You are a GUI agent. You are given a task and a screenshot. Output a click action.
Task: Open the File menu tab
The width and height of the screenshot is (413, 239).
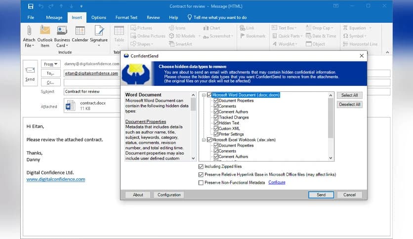31,17
